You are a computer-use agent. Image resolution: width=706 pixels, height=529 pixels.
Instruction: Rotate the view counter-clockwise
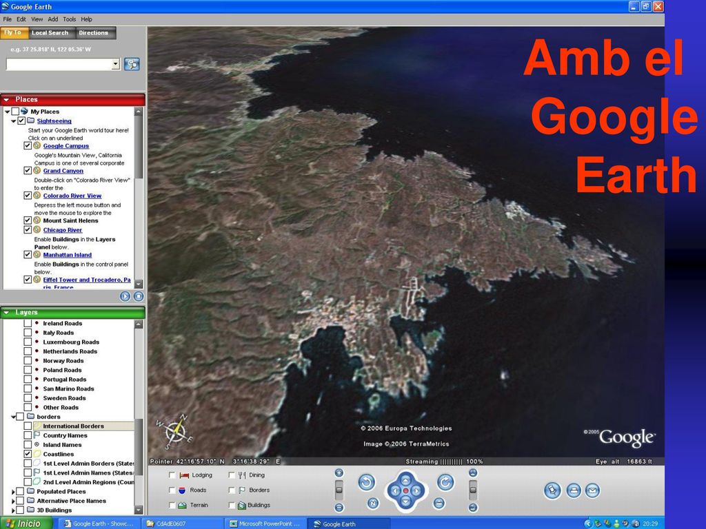(367, 482)
